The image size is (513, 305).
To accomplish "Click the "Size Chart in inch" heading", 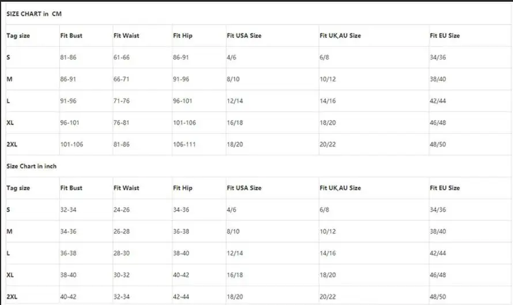I will (32, 166).
